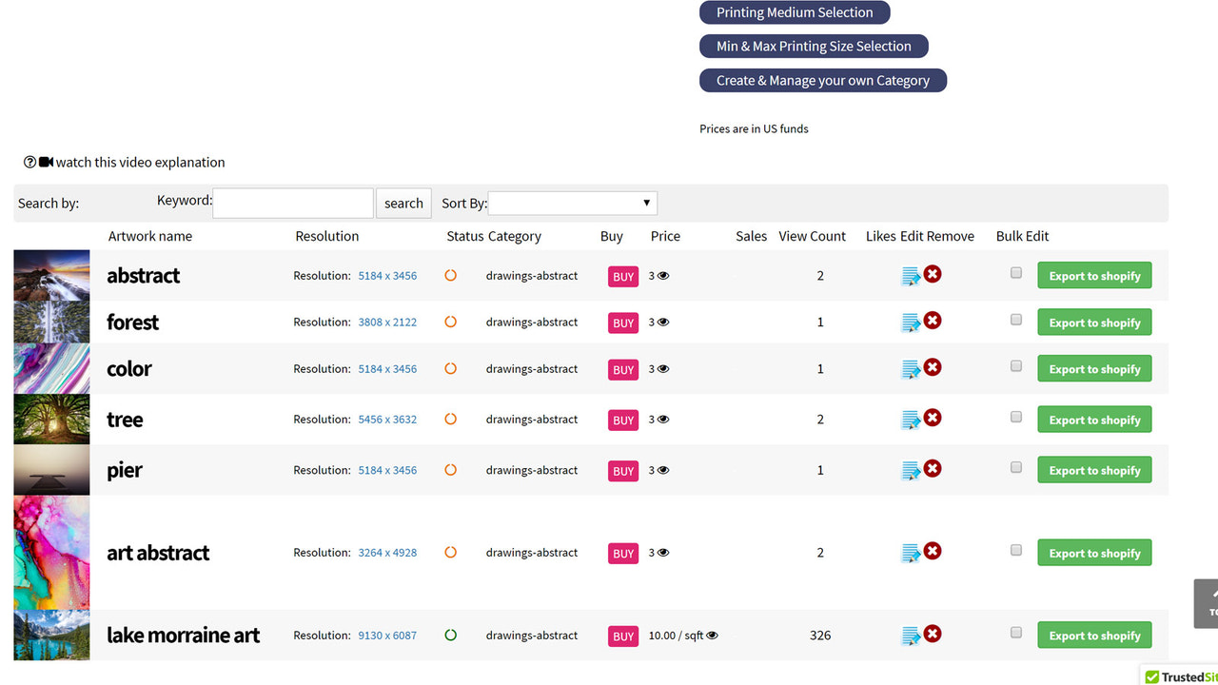
Task: Export art abstract to Shopify
Action: pos(1094,553)
